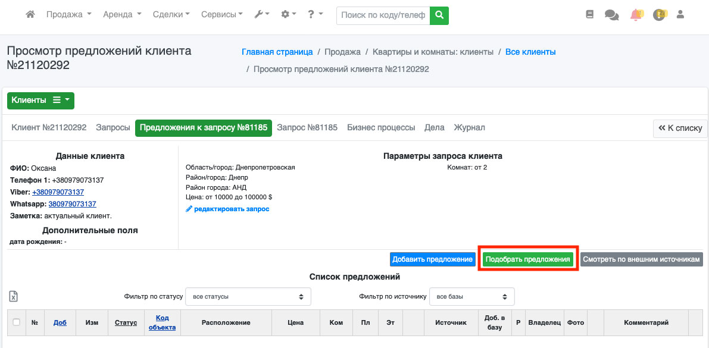The image size is (709, 348).
Task: Open the wrench tools menu
Action: [x=262, y=15]
